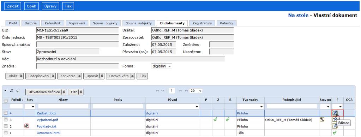Collapse the grid using the small triangle icon

tap(6, 91)
